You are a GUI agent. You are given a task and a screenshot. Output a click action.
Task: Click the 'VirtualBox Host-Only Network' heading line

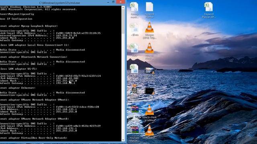[x=34, y=138]
